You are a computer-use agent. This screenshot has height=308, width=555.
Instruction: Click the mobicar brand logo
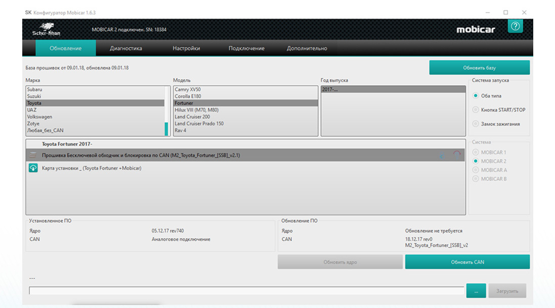(x=476, y=29)
